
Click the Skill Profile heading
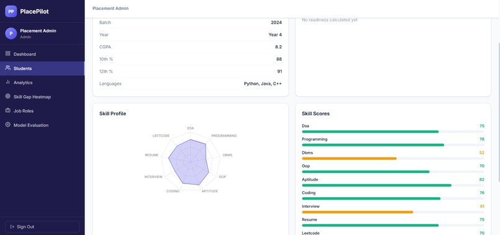point(112,113)
